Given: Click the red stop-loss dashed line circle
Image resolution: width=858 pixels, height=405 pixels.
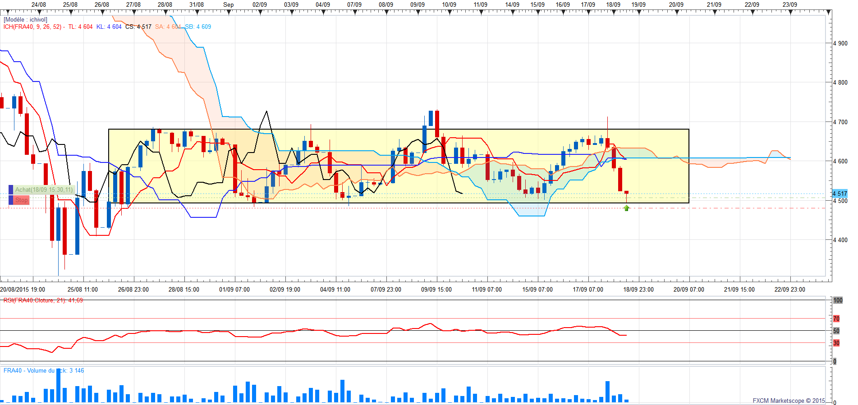Looking at the screenshot, I should point(9,208).
